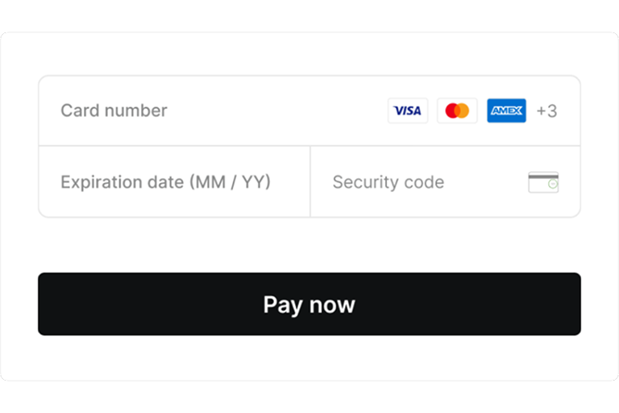Screen dimensions: 619x413
Task: Click the security code card icon
Action: tap(543, 182)
